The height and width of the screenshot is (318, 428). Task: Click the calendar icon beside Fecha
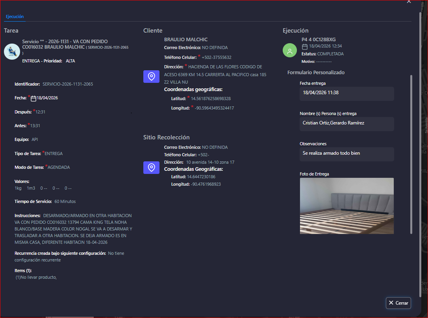(33, 98)
